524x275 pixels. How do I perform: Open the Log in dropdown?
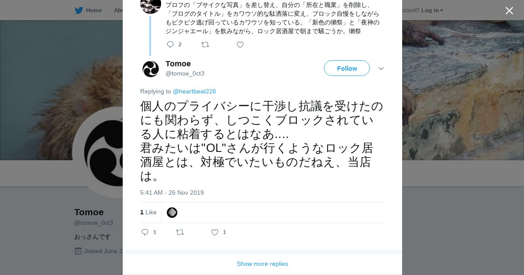pos(432,10)
